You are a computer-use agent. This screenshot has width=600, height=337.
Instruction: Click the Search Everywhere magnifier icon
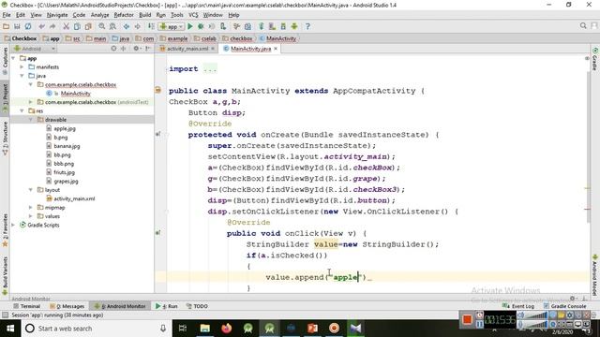pyautogui.click(x=583, y=25)
